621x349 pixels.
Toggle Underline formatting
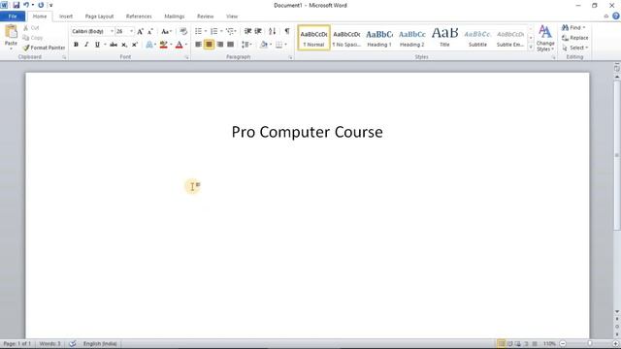point(97,45)
